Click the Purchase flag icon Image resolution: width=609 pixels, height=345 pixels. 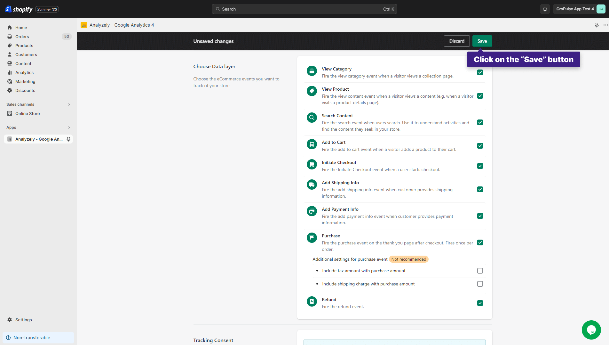click(x=312, y=238)
